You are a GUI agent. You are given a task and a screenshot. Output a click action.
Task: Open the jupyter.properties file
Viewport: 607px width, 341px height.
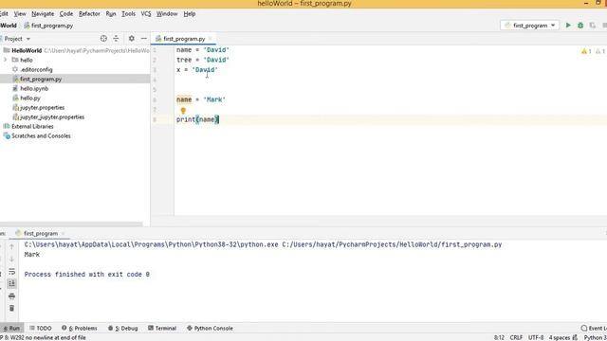(42, 107)
